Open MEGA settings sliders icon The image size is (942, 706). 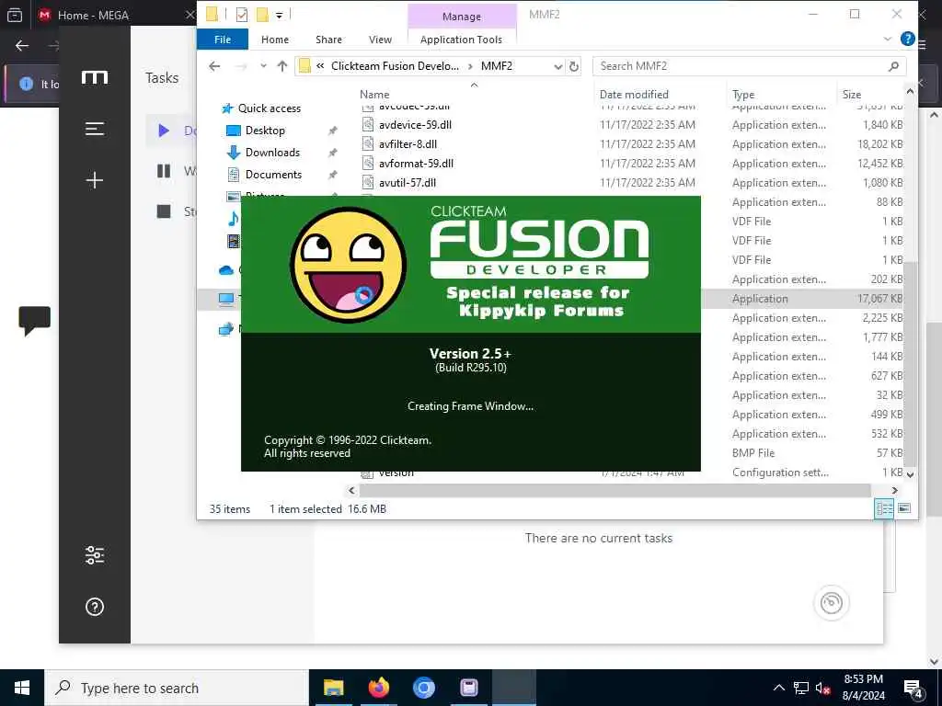point(95,555)
